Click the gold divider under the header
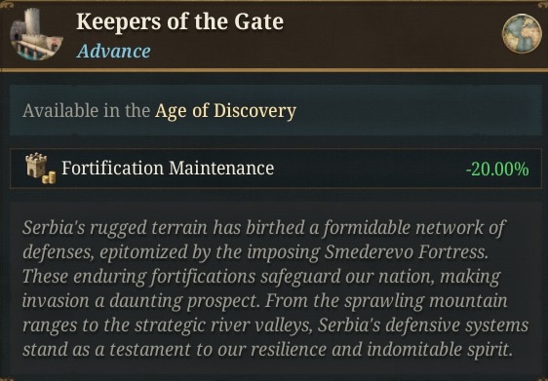 click(x=274, y=70)
